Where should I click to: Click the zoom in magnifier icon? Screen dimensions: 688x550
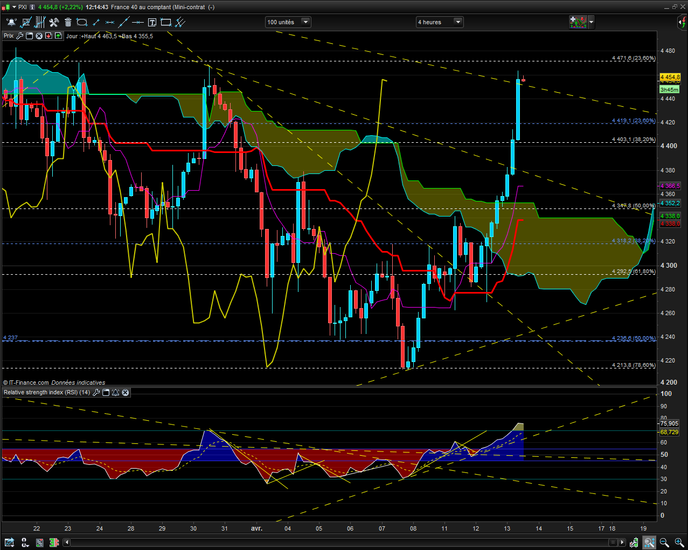coord(679,542)
